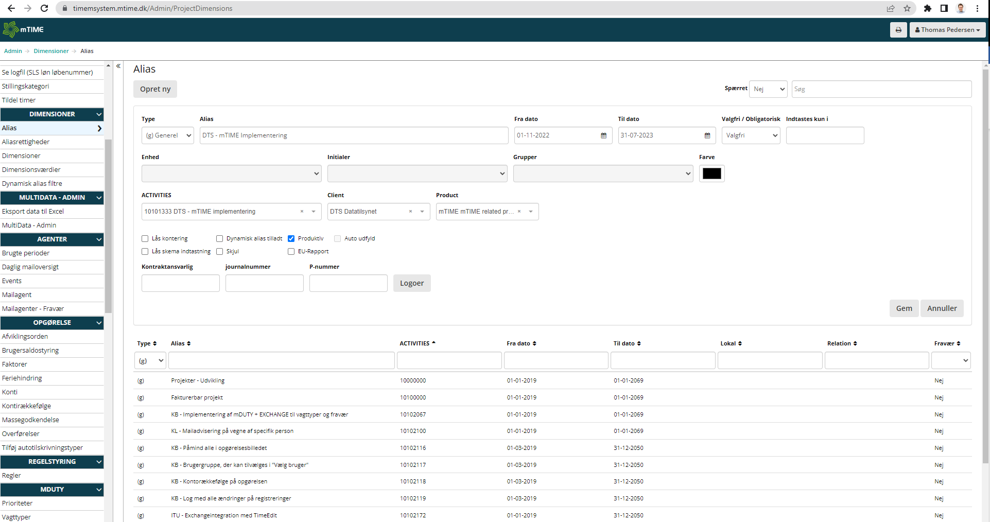Open the Valgfri / Obligatorisk dropdown
The height and width of the screenshot is (522, 990).
click(751, 135)
